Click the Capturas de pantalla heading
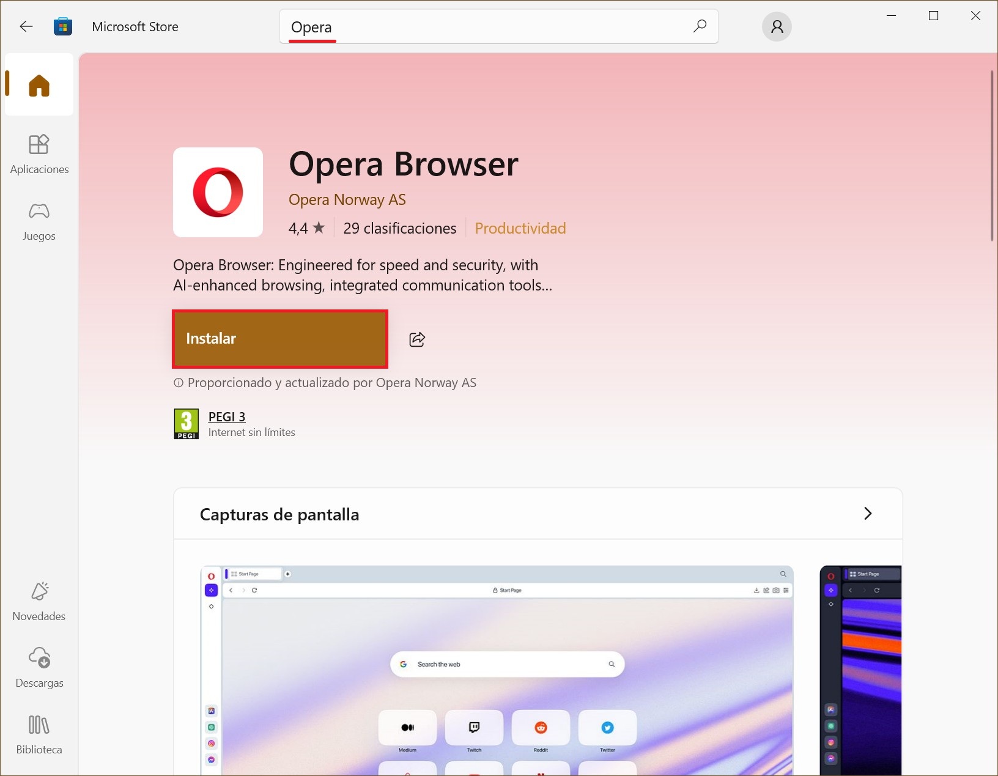998x776 pixels. tap(279, 514)
